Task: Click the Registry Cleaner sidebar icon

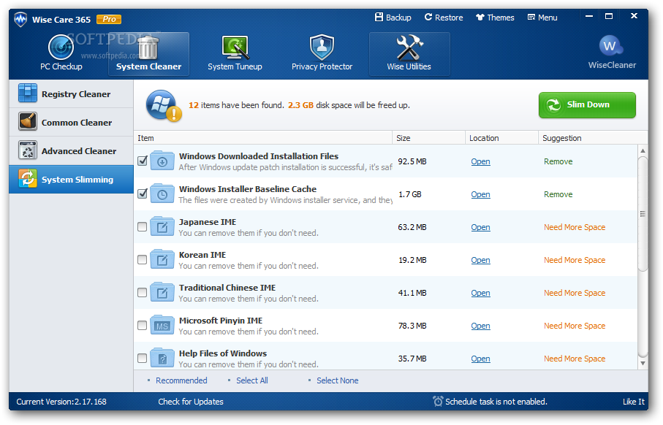Action: 28,93
